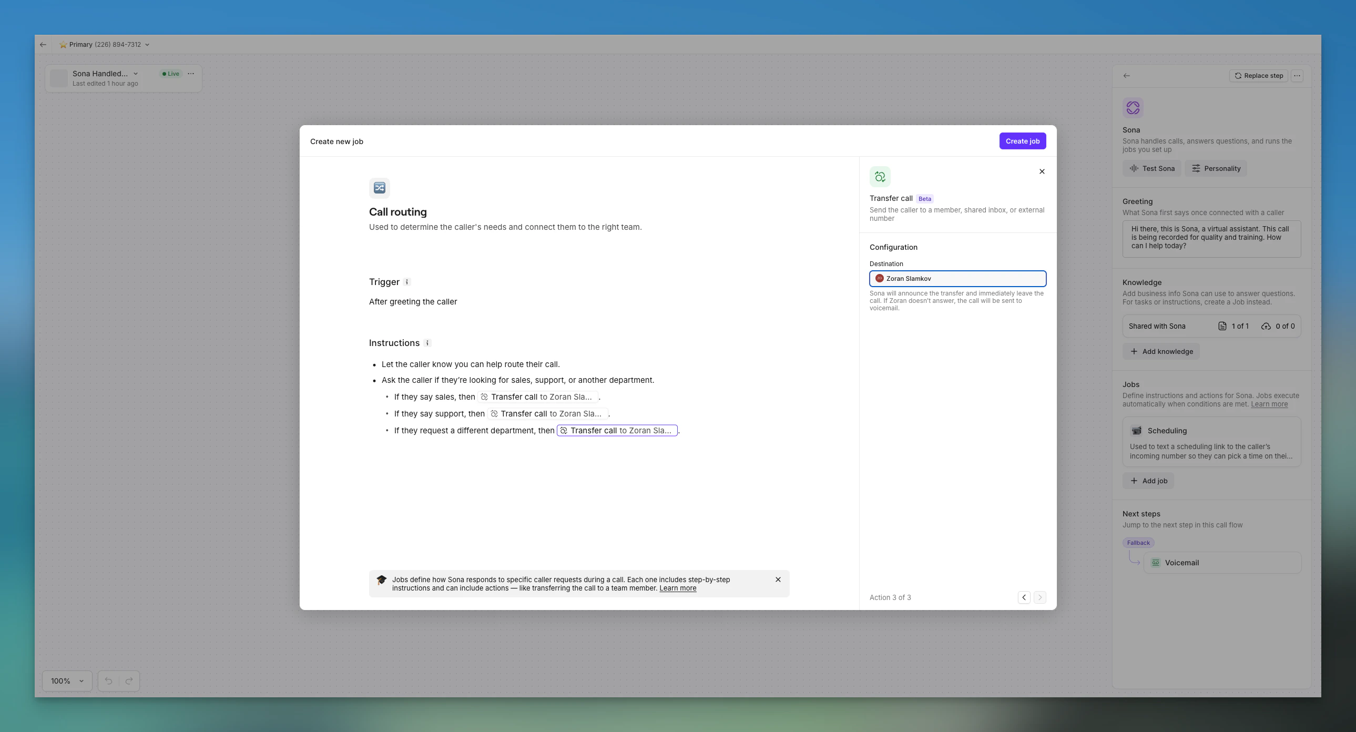Screen dimensions: 1356x732
Task: Select the sales Transfer call action chip
Action: (x=538, y=397)
